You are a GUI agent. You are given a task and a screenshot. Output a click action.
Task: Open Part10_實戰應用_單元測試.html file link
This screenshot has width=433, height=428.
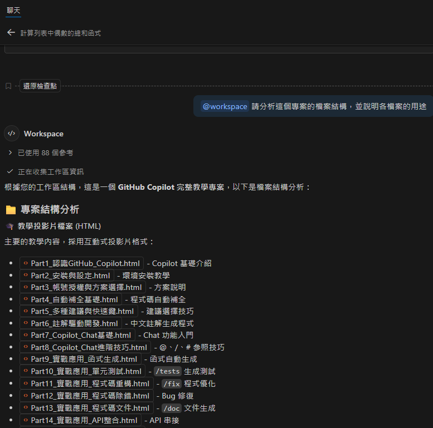point(82,371)
